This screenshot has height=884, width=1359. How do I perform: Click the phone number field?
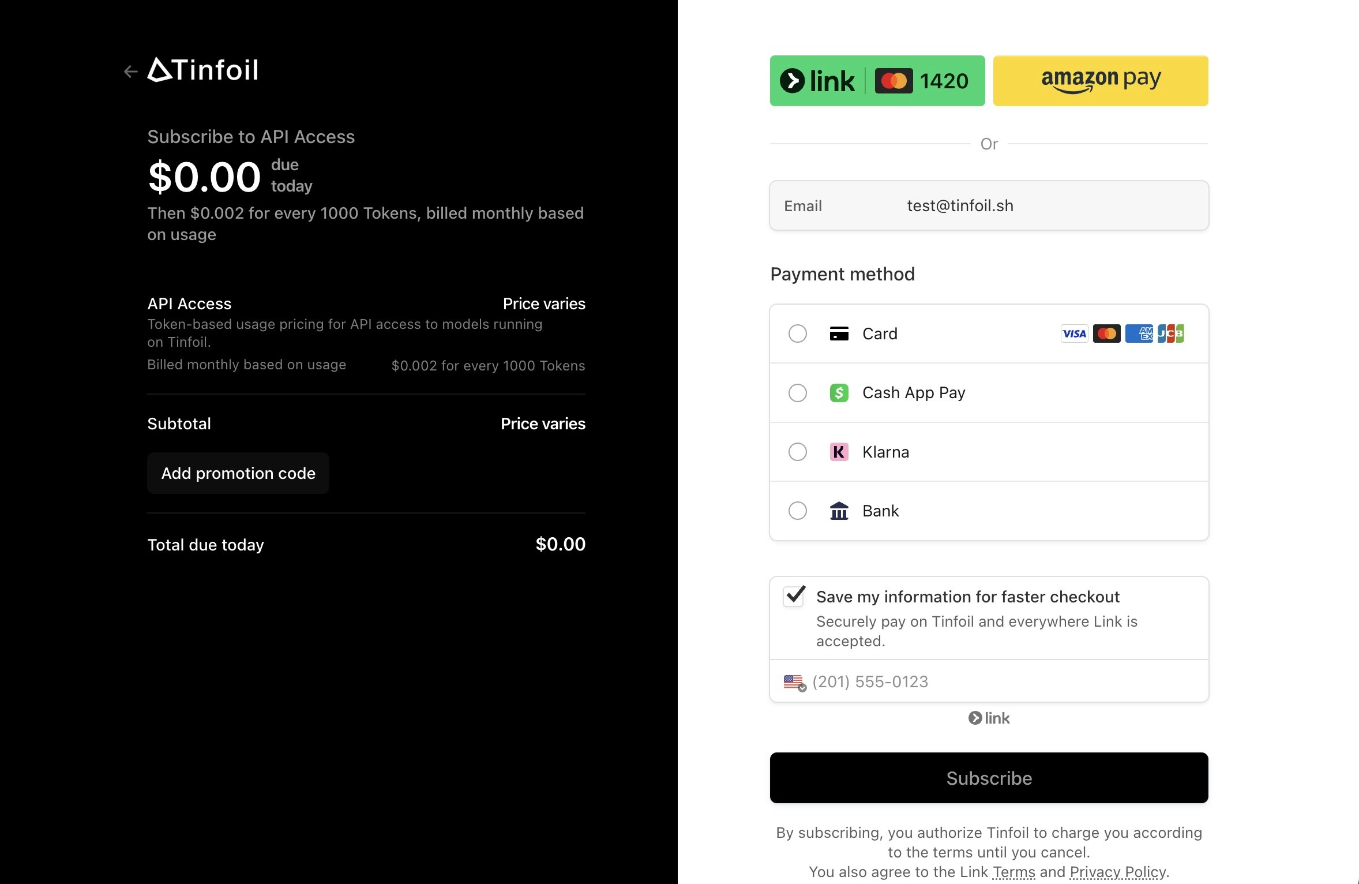(989, 681)
